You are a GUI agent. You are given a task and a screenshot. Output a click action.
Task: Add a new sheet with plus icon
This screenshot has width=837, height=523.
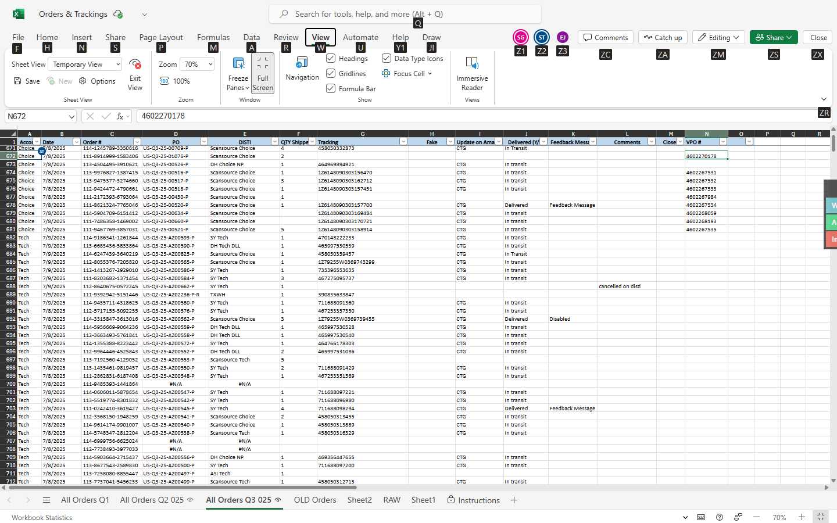click(x=514, y=500)
